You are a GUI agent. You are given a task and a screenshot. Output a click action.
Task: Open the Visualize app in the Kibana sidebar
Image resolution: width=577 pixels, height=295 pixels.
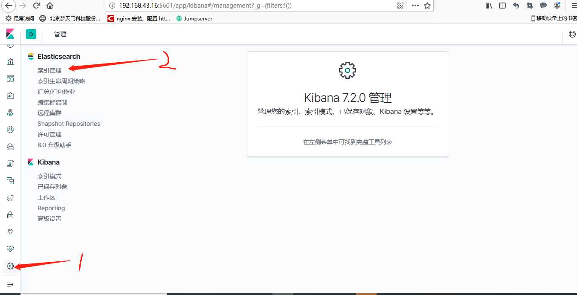tap(10, 61)
